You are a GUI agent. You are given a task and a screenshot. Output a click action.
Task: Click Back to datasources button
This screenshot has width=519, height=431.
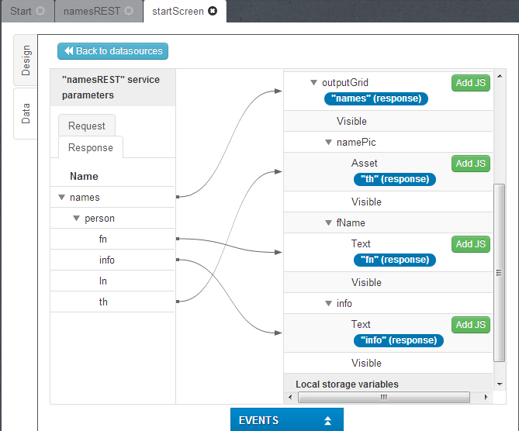pos(112,51)
